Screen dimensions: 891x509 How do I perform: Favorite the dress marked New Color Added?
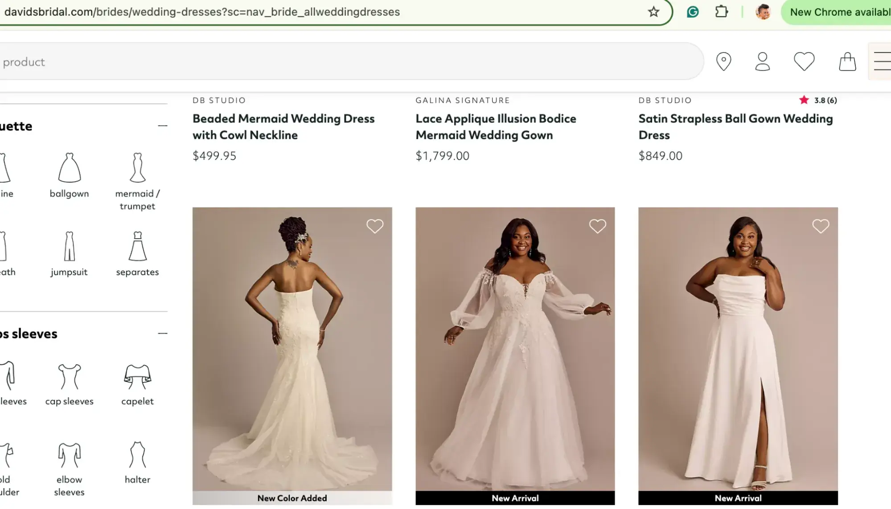375,226
